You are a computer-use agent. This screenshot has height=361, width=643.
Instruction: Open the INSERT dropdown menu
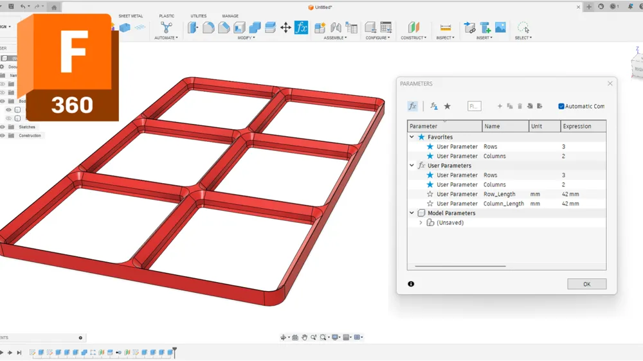[x=484, y=38]
